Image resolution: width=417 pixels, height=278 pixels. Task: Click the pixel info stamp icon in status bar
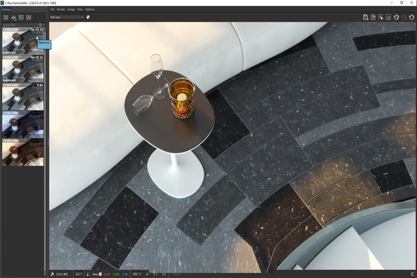tap(52, 274)
